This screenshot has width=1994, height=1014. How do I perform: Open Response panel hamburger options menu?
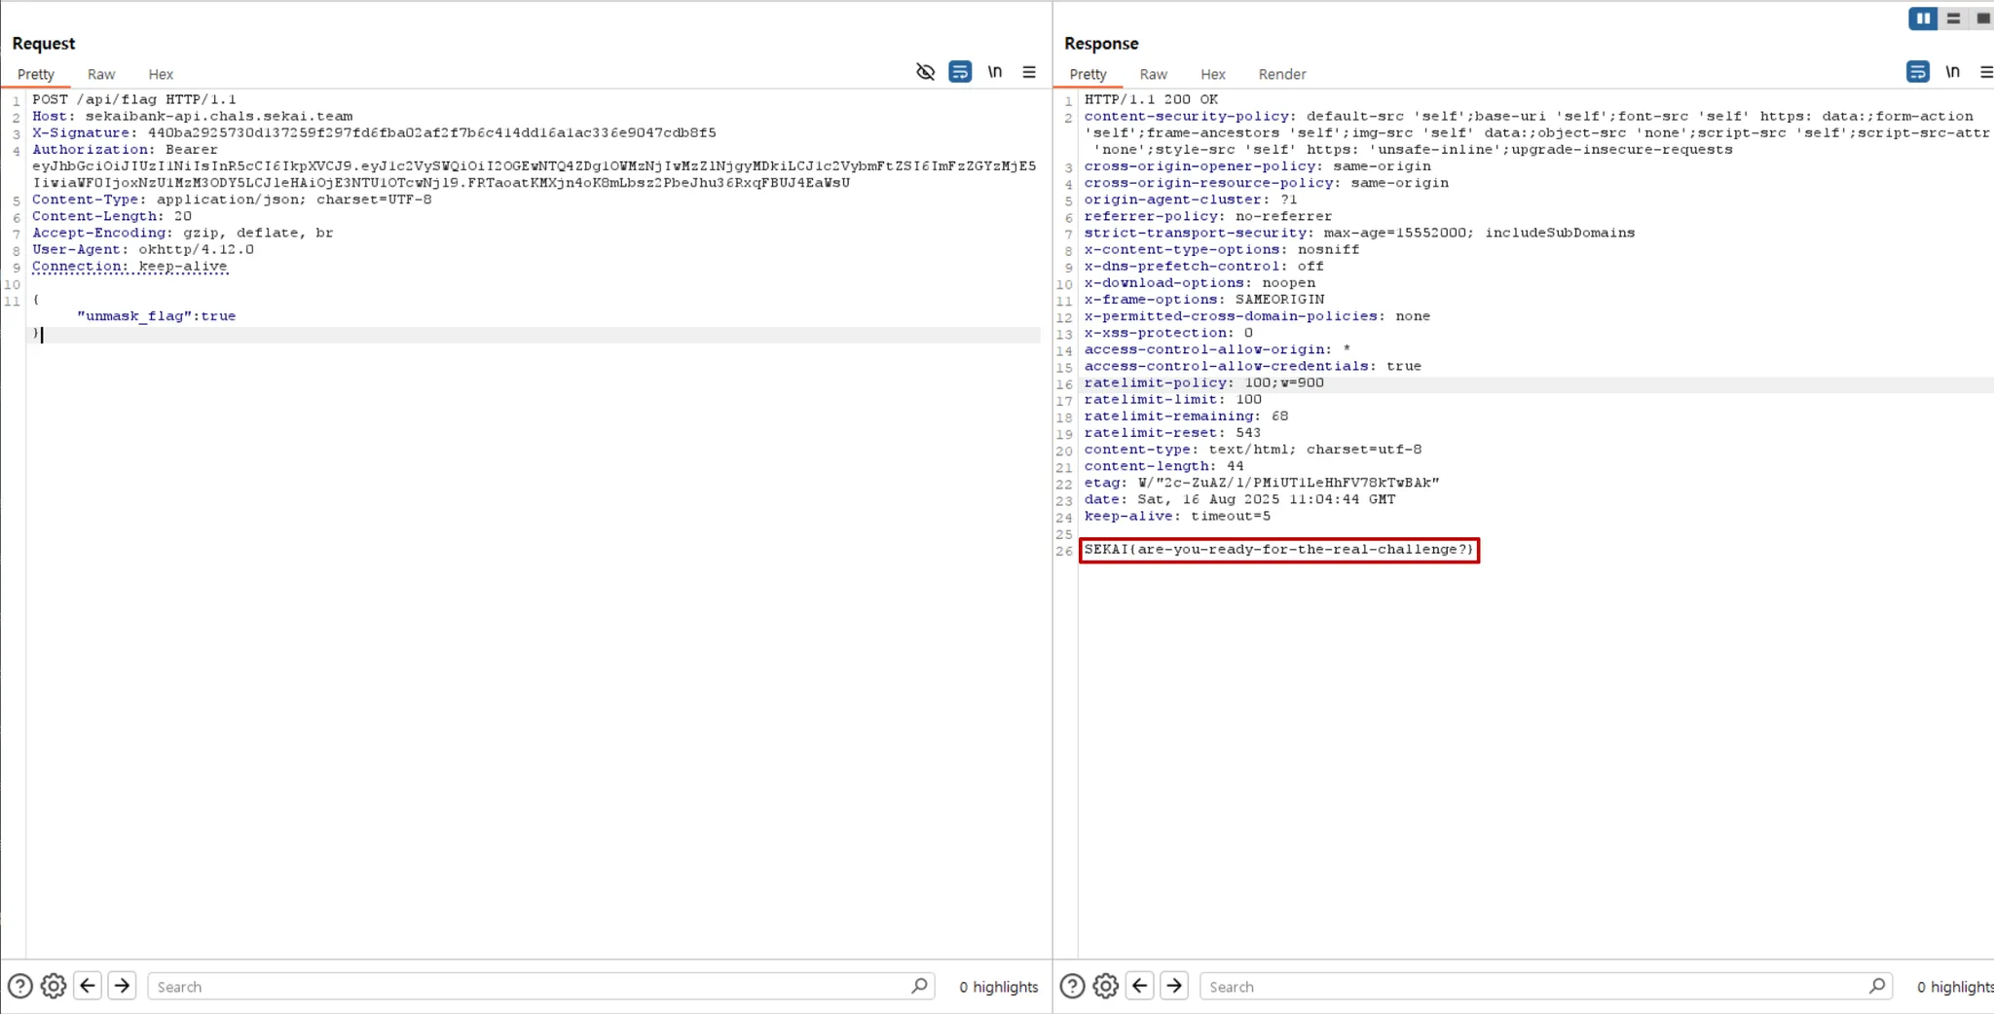click(1986, 72)
